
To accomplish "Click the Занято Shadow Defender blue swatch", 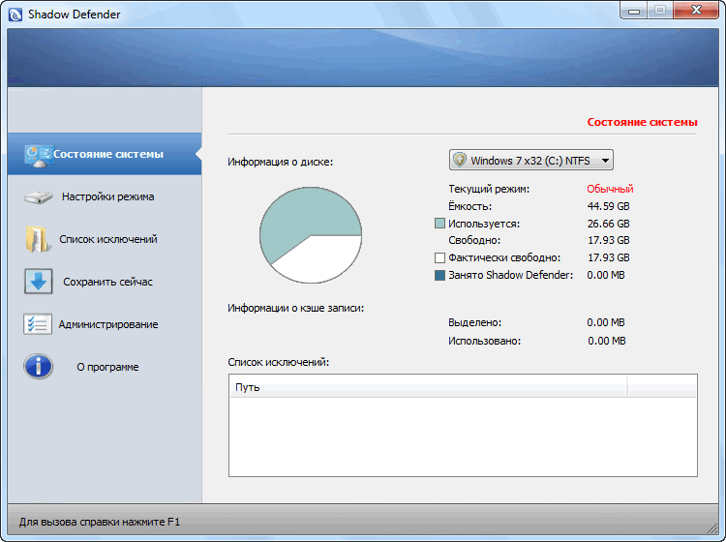I will click(x=439, y=276).
